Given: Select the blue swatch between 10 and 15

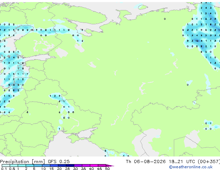Looking at the screenshot, I should point(46,165).
